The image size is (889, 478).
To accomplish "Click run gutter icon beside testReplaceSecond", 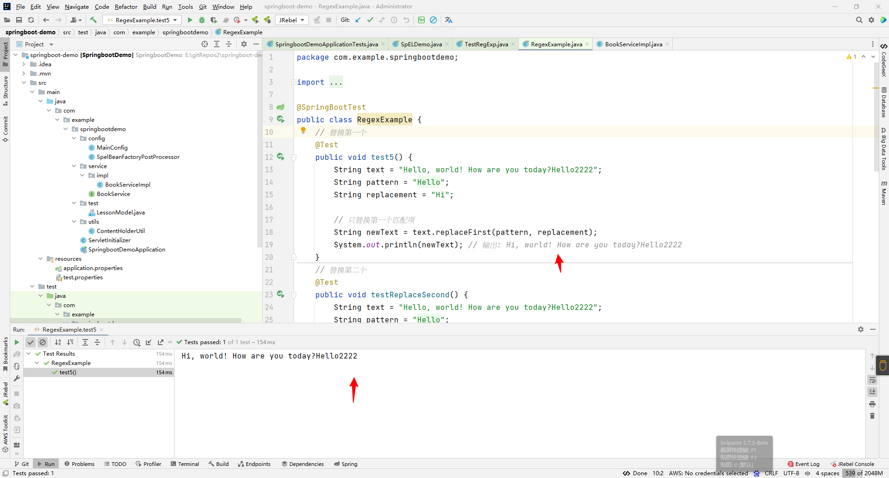I will [x=281, y=295].
